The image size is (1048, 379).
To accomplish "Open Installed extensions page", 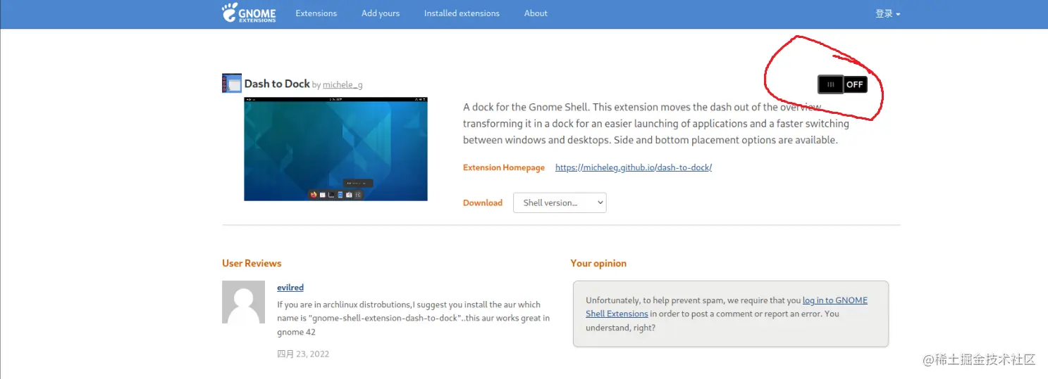I will point(462,13).
